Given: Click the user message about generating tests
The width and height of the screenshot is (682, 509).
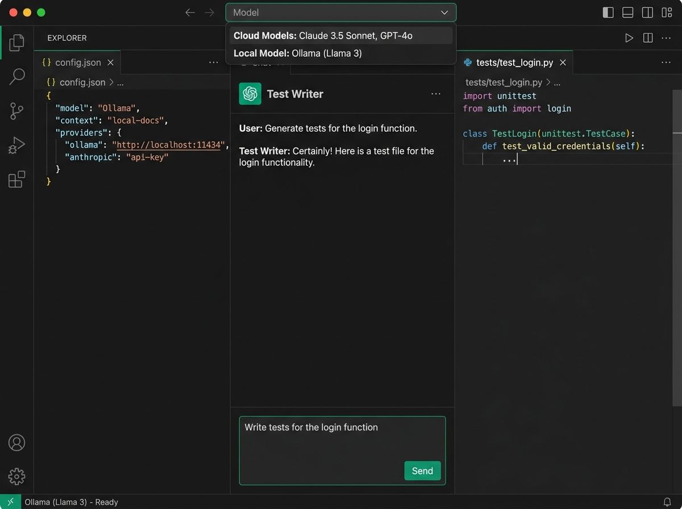Looking at the screenshot, I should coord(328,128).
